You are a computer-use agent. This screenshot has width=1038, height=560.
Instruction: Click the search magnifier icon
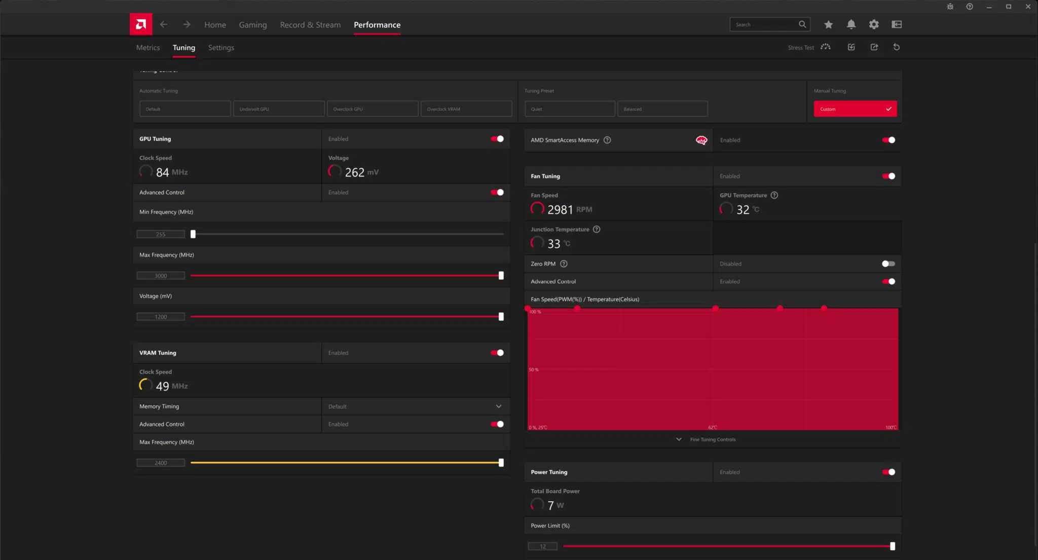pyautogui.click(x=802, y=24)
